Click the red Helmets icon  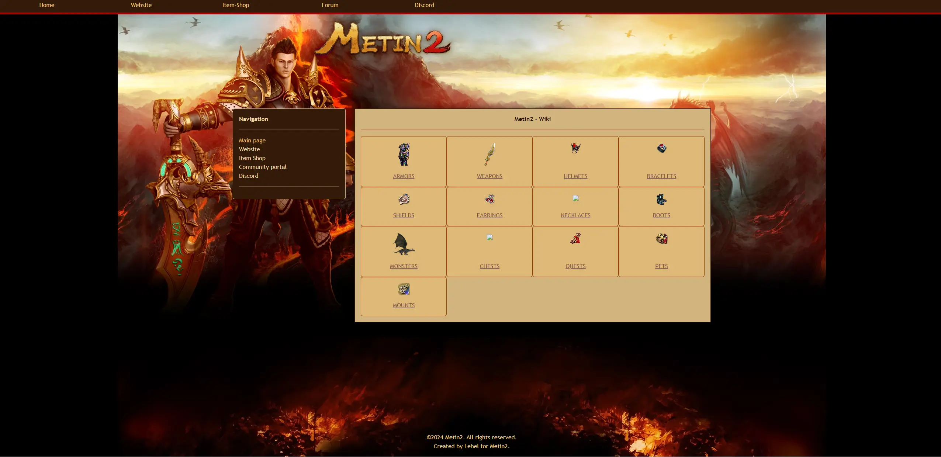pyautogui.click(x=575, y=148)
